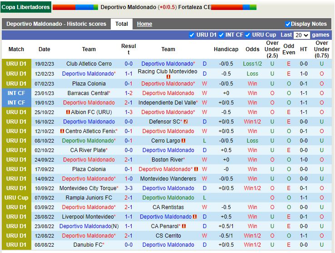335x253 pixels.
Task: Open Rampla Juniors FC team link
Action: [x=89, y=198]
